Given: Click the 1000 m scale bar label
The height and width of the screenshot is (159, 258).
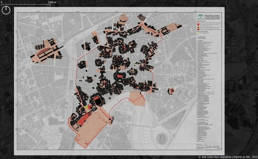Looking at the screenshot, I should point(52,2).
